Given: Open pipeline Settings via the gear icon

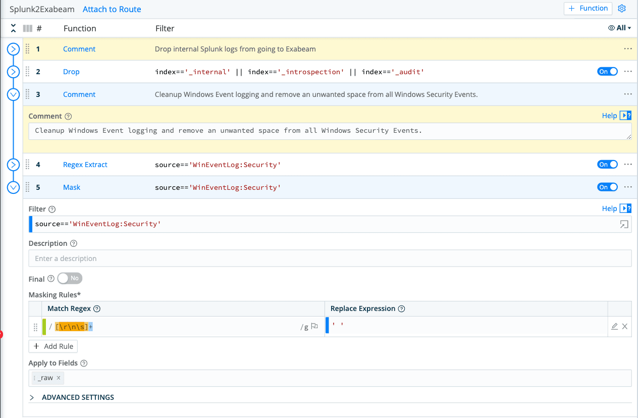Looking at the screenshot, I should (622, 8).
